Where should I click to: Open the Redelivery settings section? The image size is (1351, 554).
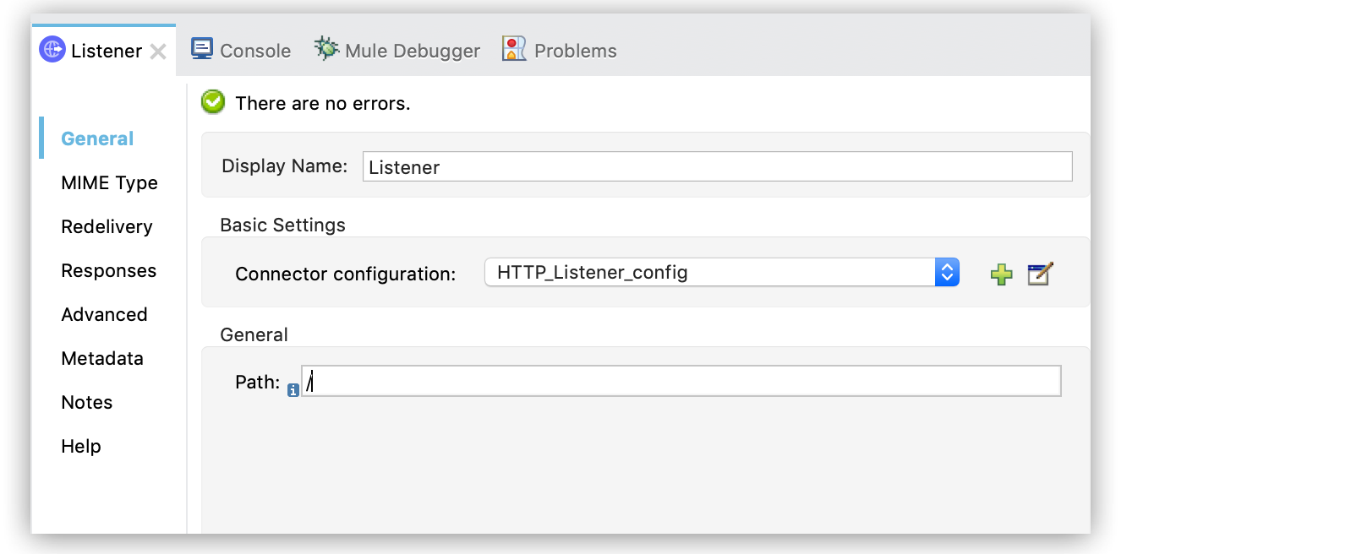[107, 226]
